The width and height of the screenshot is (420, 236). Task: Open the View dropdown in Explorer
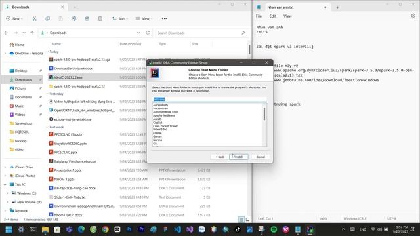tap(144, 19)
